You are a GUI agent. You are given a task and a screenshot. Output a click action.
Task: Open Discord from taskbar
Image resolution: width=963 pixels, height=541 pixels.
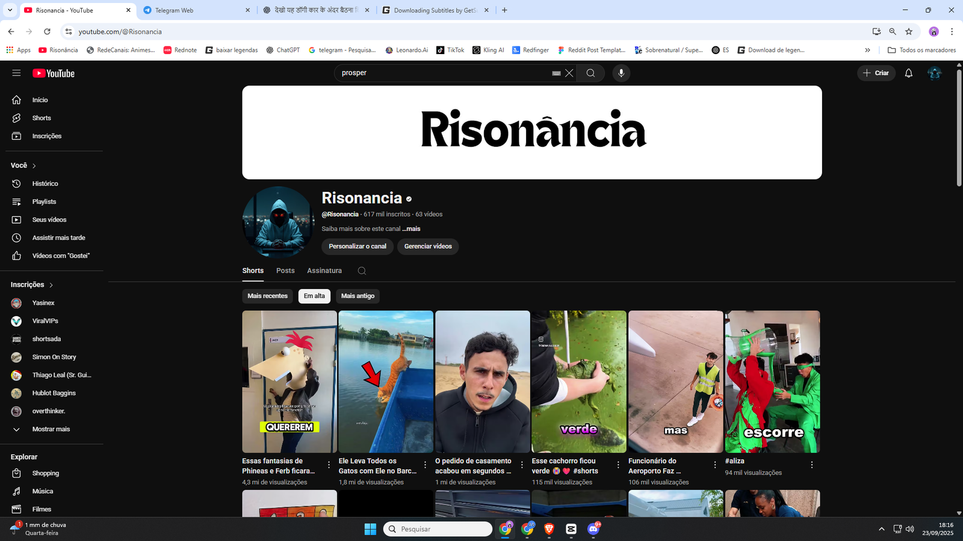(593, 529)
